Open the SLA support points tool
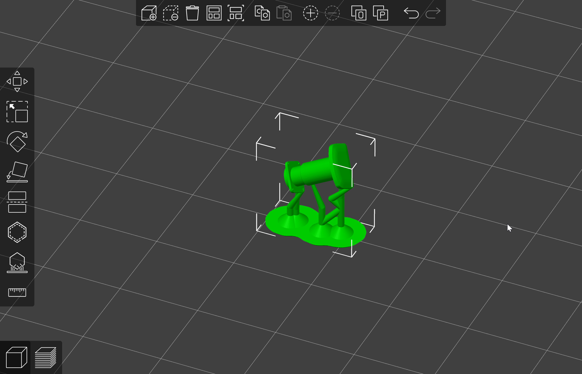 tap(17, 262)
